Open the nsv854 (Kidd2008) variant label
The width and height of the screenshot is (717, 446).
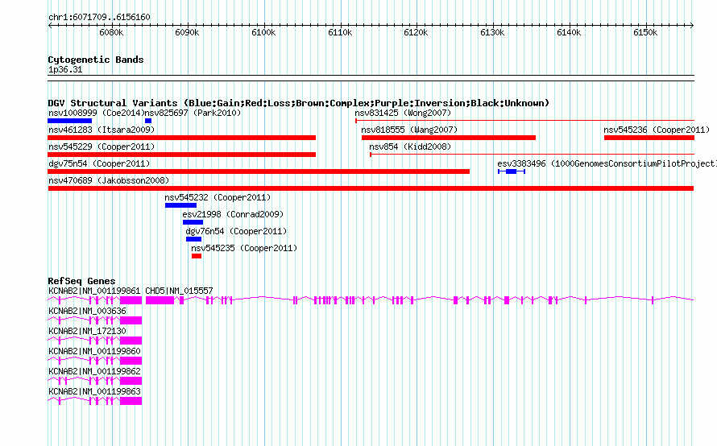(x=410, y=147)
